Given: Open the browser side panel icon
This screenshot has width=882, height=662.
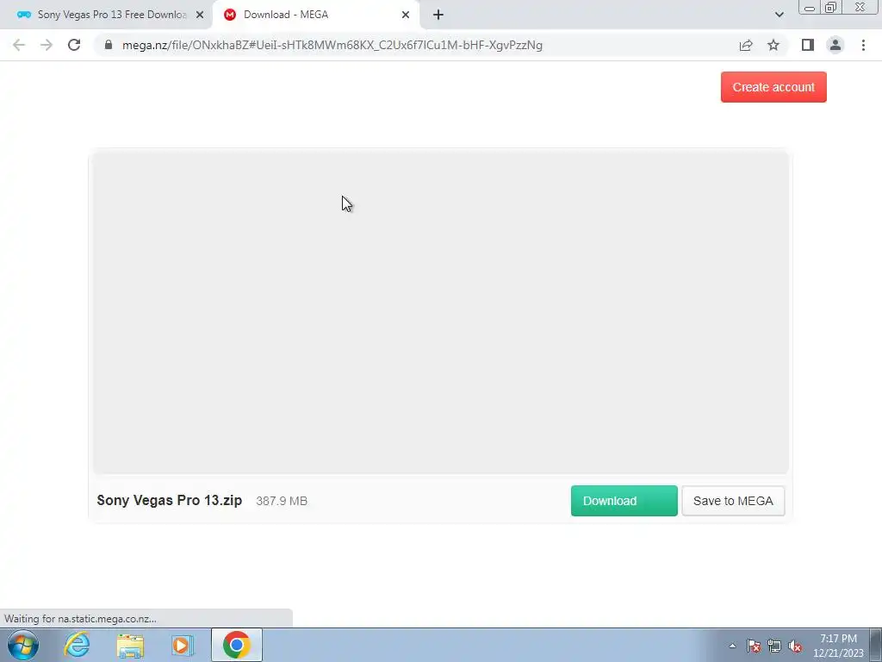Looking at the screenshot, I should tap(808, 45).
